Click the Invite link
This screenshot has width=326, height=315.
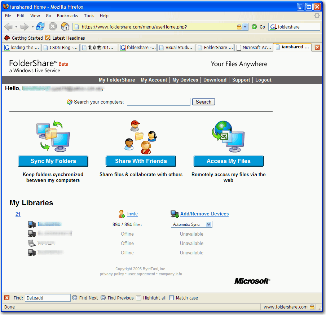tap(132, 214)
